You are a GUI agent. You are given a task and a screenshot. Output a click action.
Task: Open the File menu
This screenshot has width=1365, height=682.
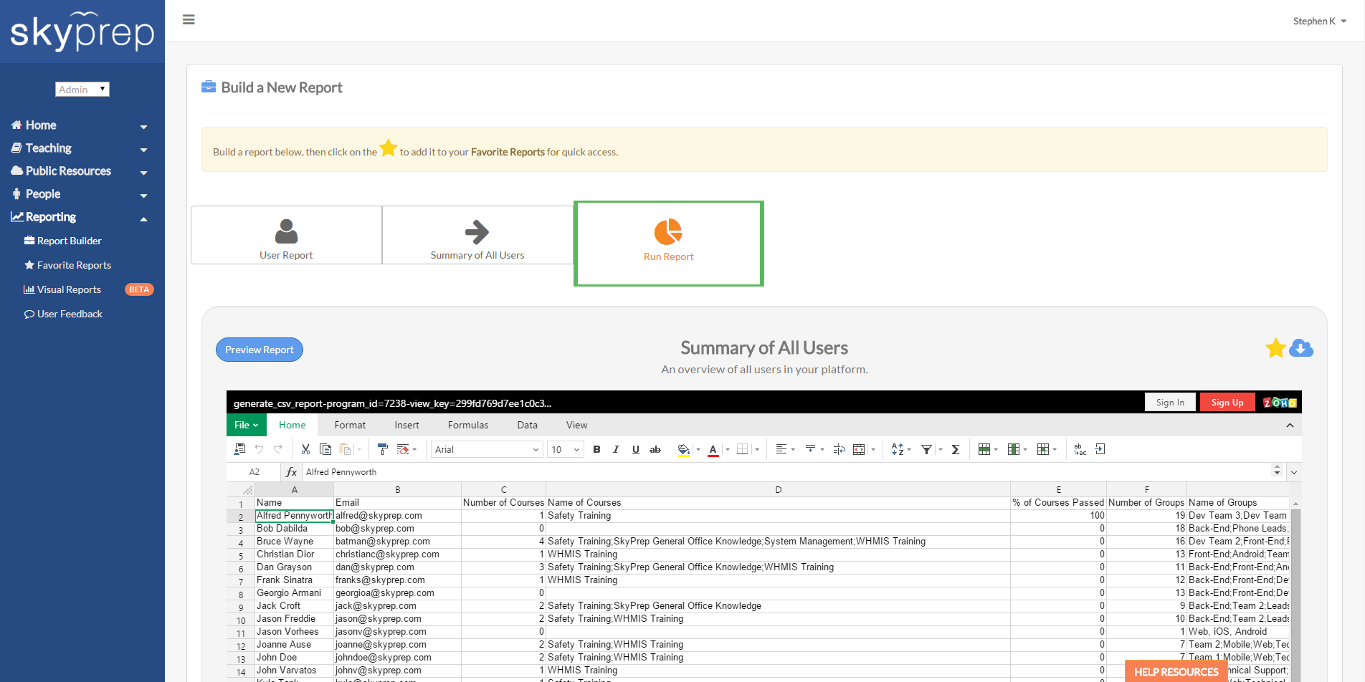click(x=246, y=425)
